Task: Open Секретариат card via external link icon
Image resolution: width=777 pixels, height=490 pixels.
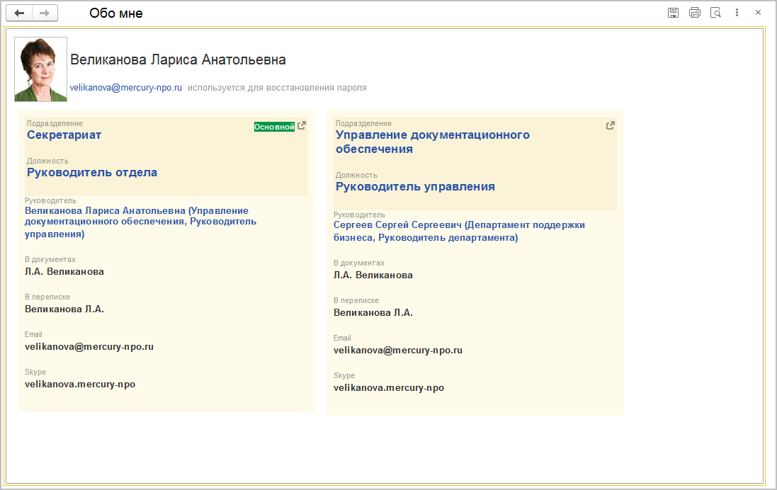Action: pos(302,126)
